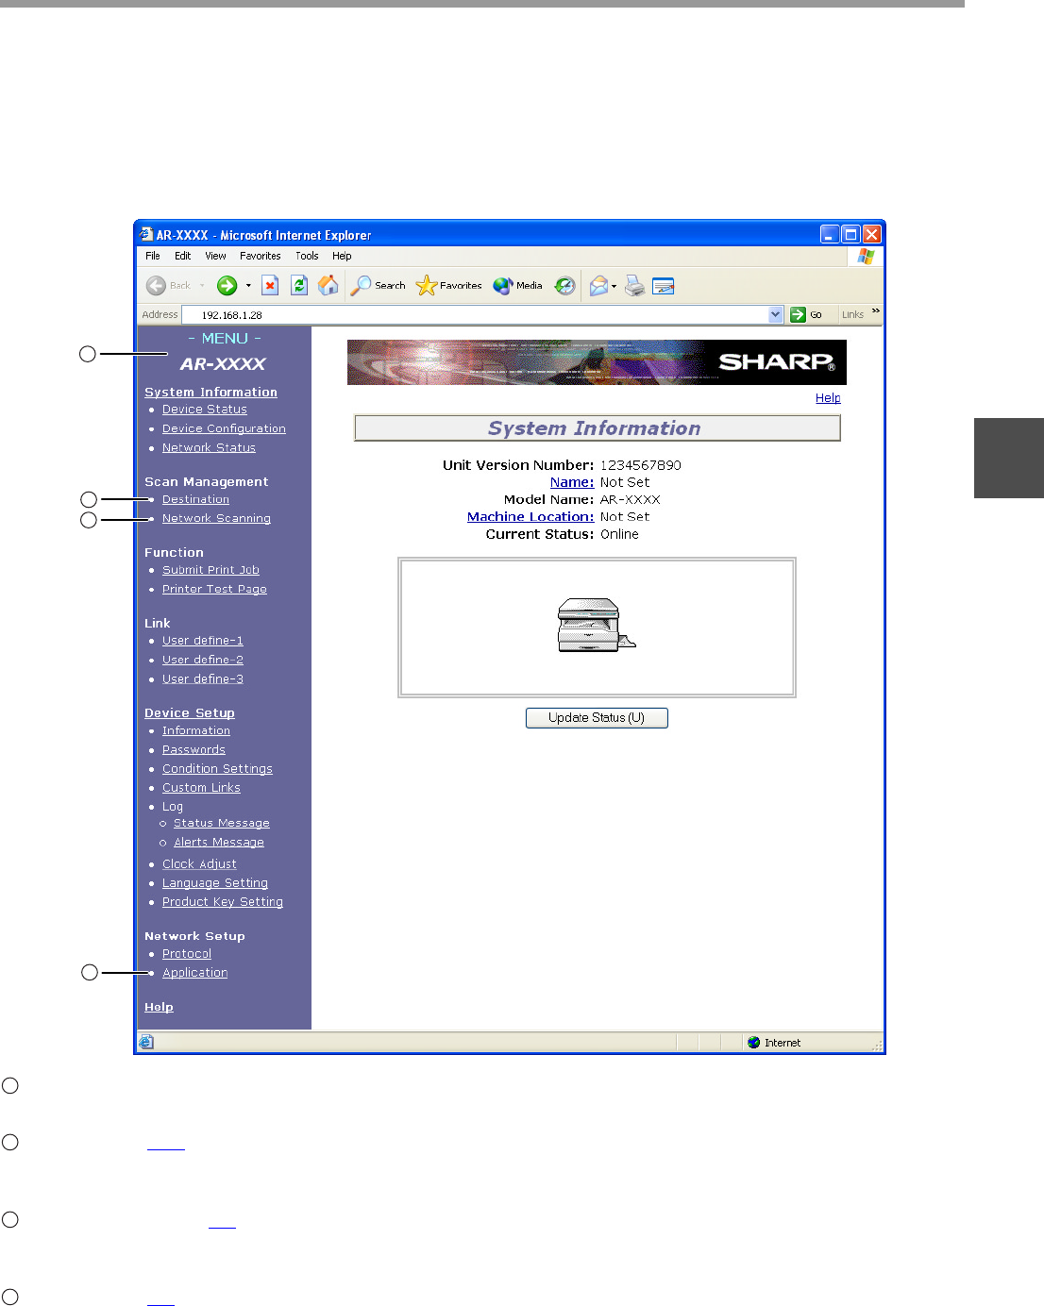Click the Print icon in toolbar

click(634, 286)
